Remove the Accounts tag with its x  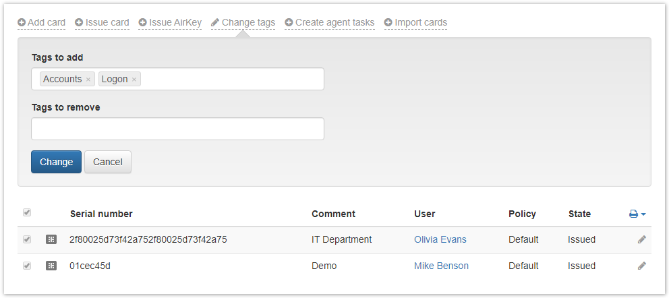tap(88, 80)
